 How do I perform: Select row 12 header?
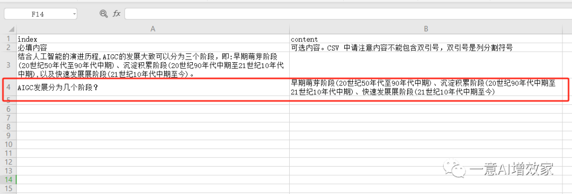[x=8, y=162]
